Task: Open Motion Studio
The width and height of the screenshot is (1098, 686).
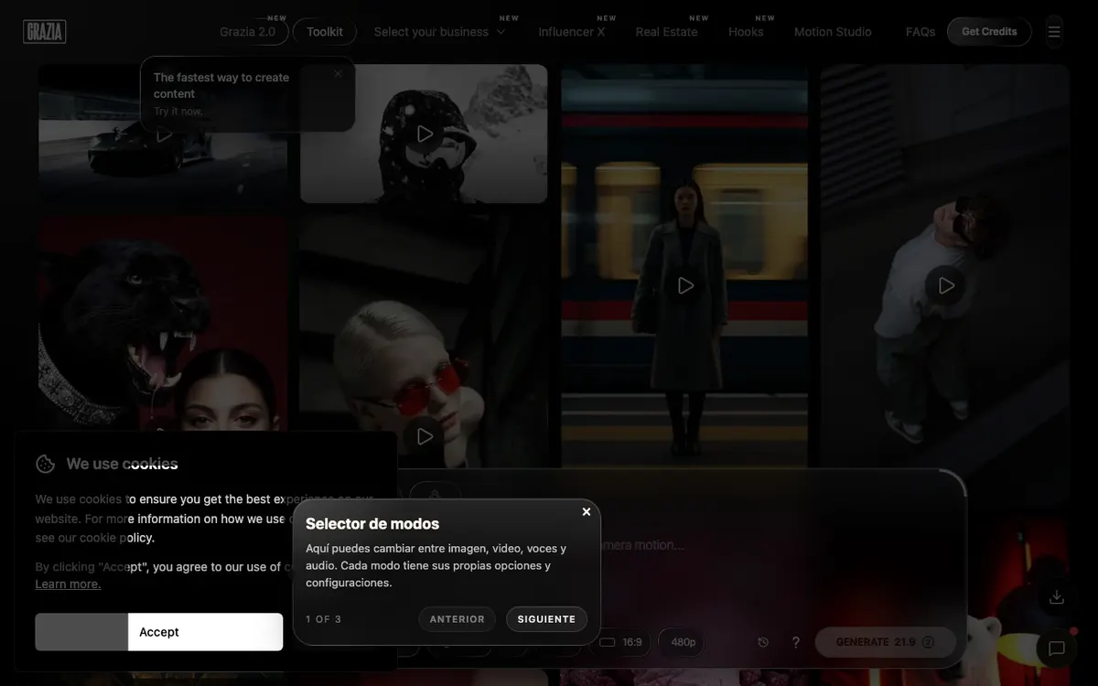Action: (833, 32)
